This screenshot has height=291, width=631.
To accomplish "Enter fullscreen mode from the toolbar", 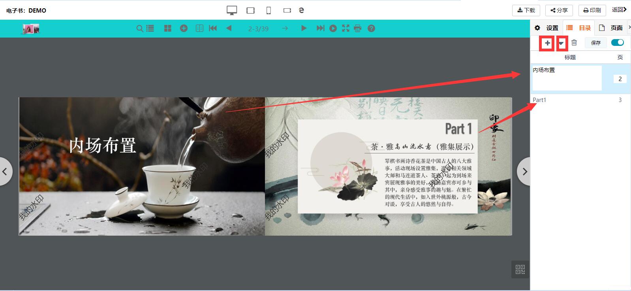I will pos(346,28).
